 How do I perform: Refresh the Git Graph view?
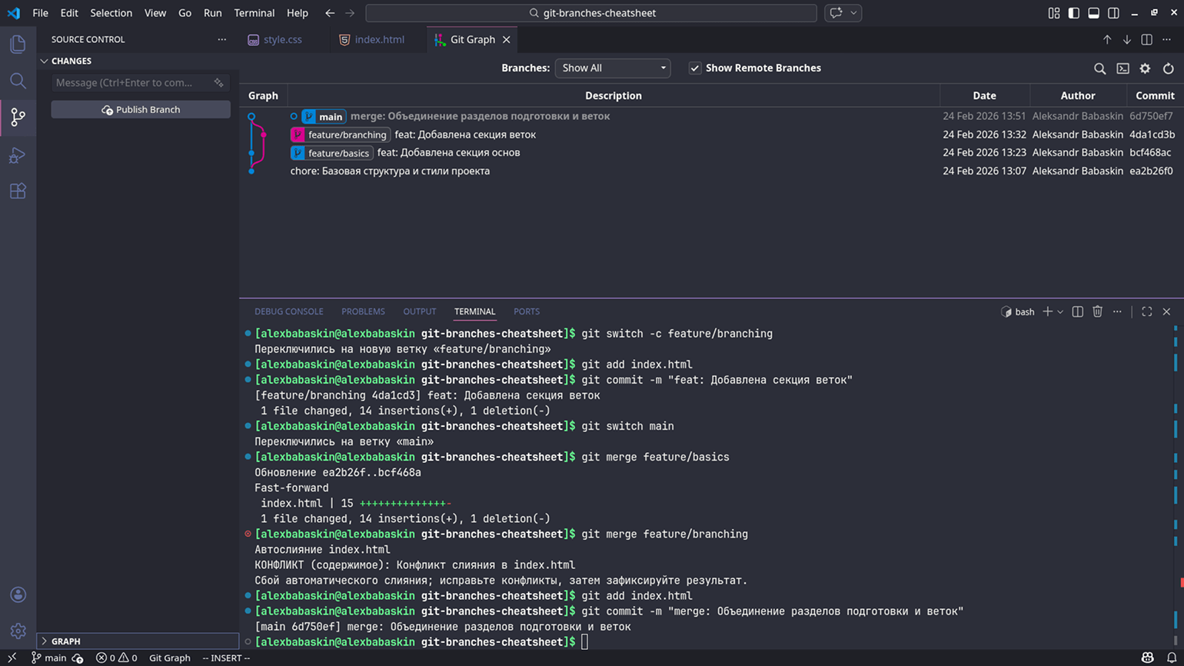1168,68
